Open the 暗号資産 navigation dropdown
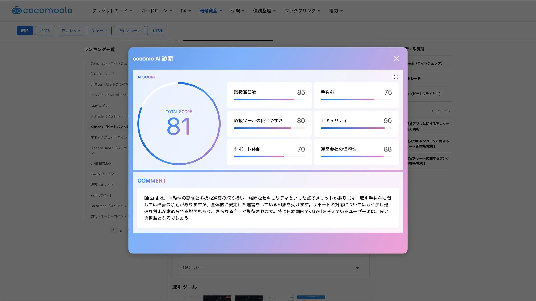 211,11
